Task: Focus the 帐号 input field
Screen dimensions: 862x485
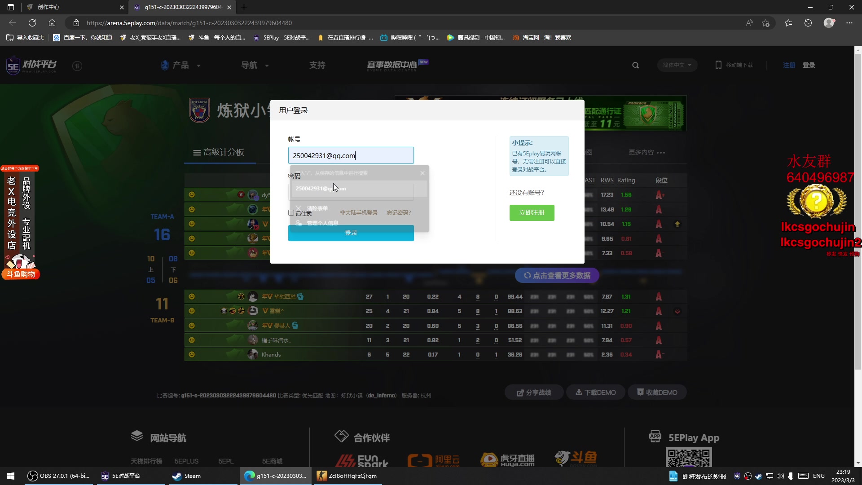Action: [x=351, y=155]
